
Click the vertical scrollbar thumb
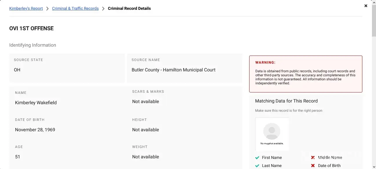click(x=374, y=20)
